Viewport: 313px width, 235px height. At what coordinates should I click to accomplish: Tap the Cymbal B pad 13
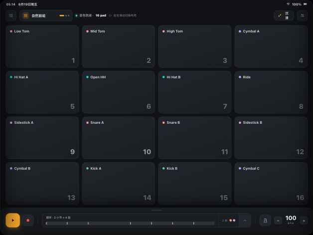pyautogui.click(x=42, y=184)
